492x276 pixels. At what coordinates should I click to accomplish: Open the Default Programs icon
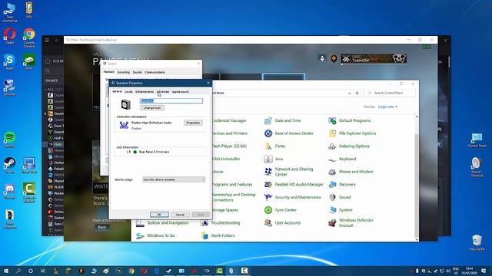tap(332, 120)
